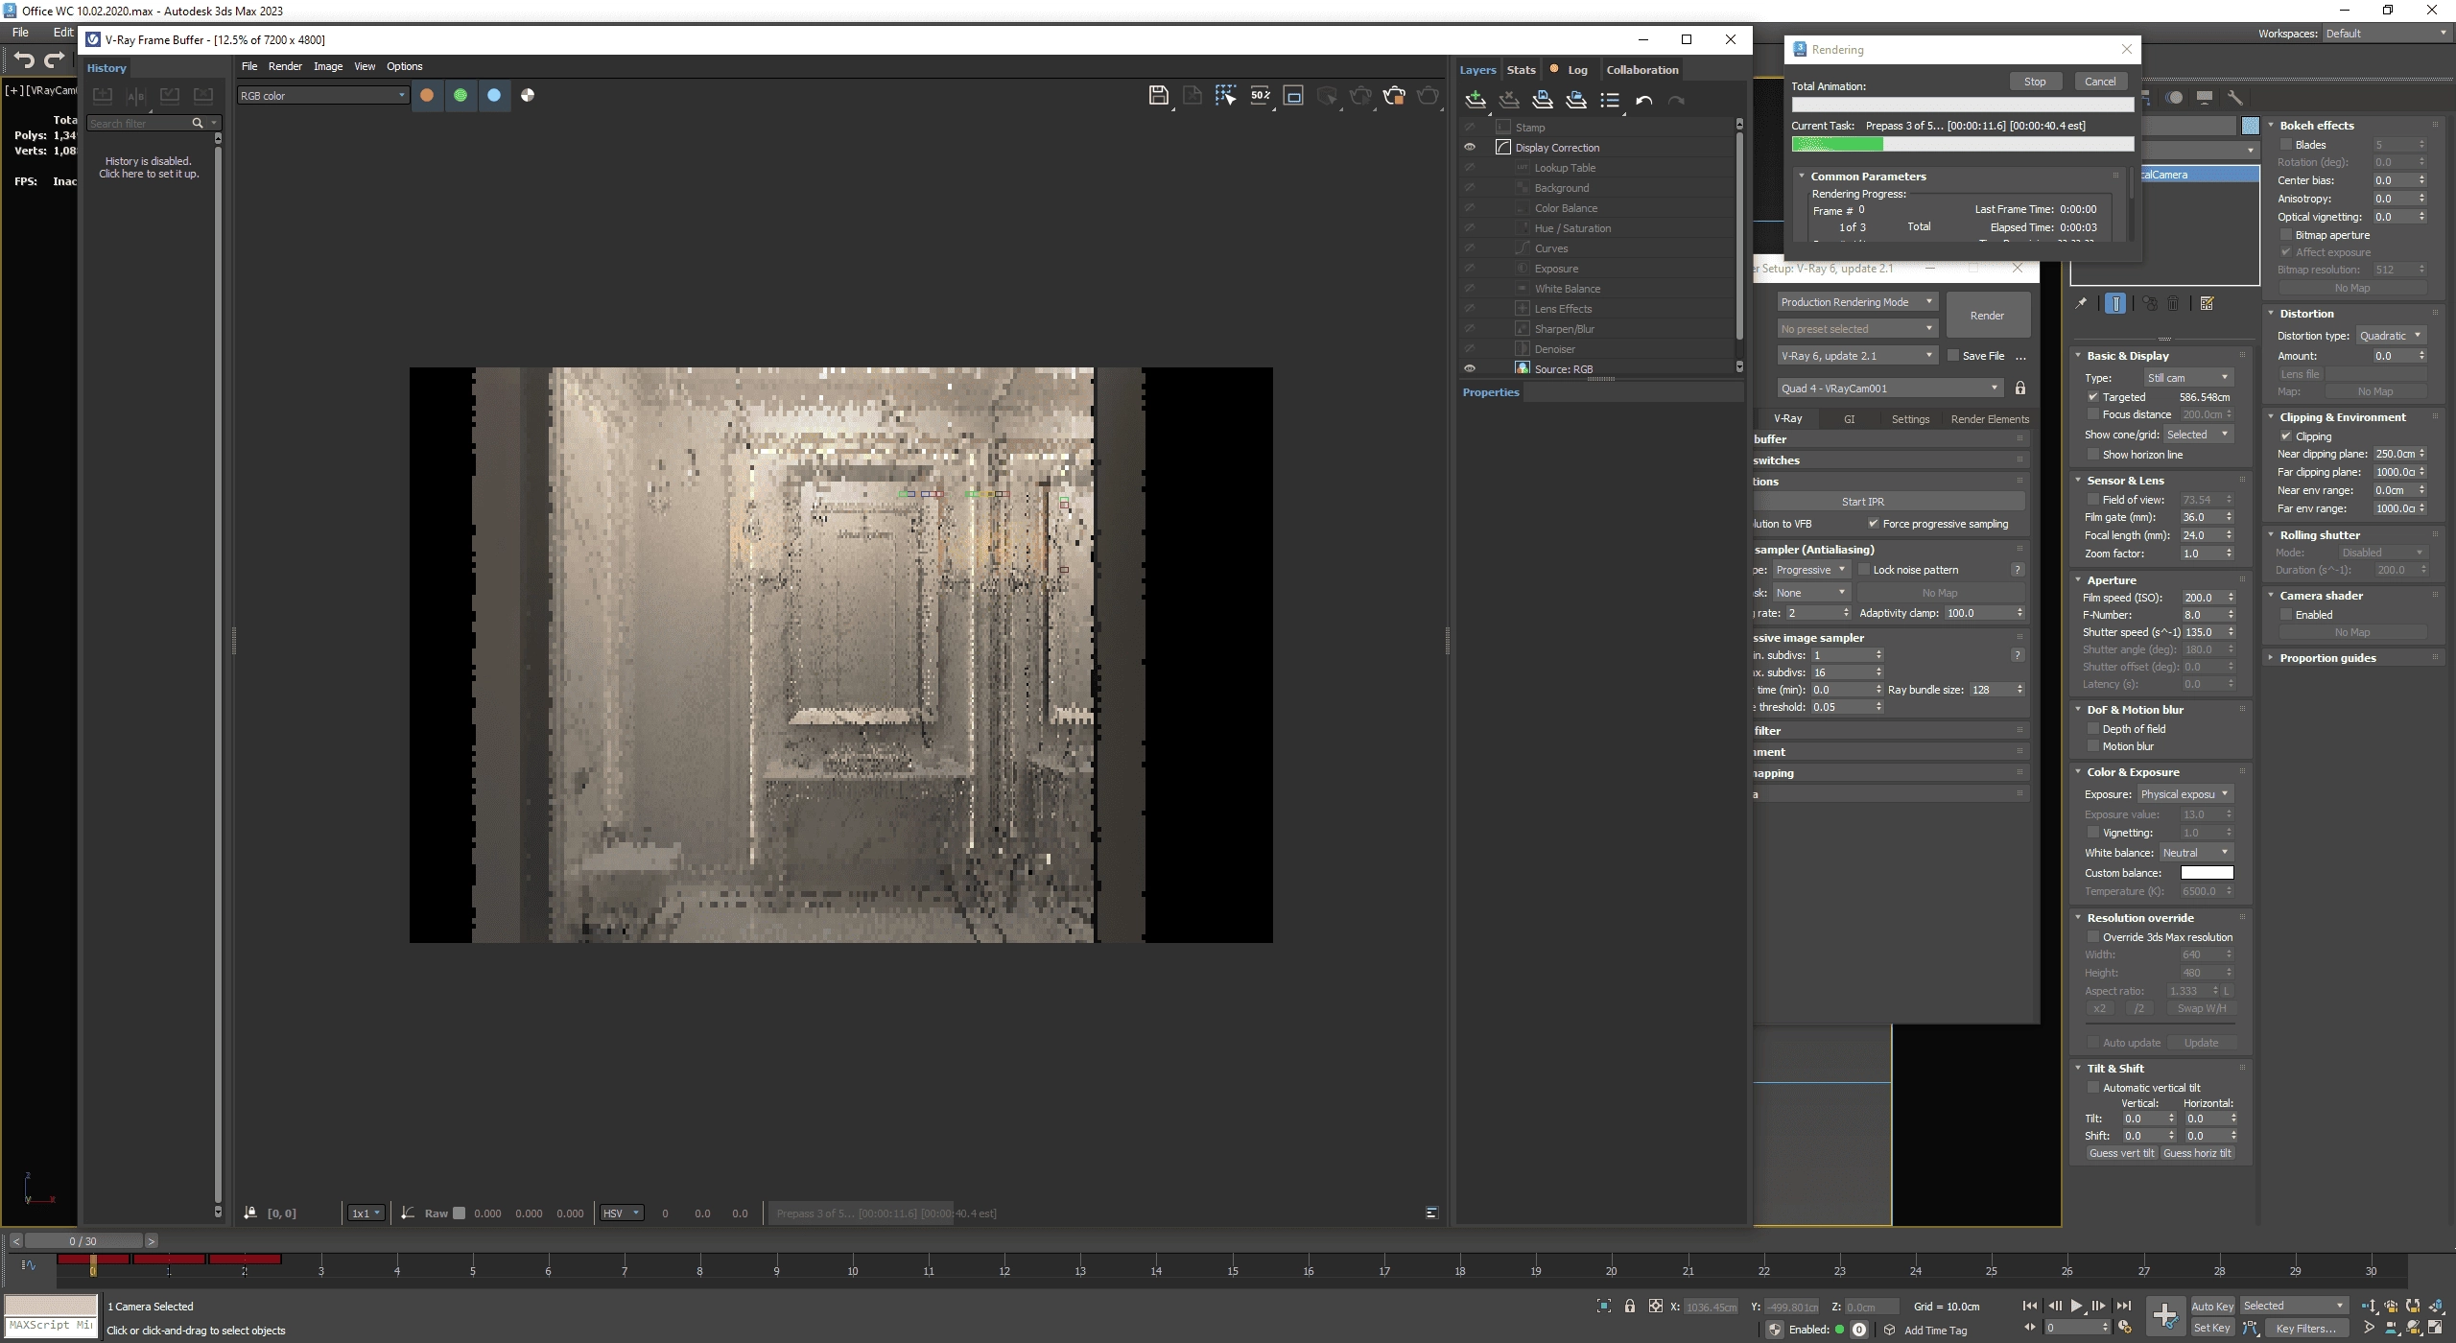Enable the Focus distance checkbox
This screenshot has height=1343, width=2456.
click(x=2092, y=413)
